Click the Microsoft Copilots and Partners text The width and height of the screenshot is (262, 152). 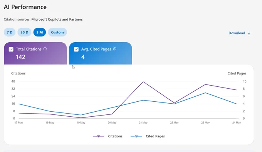(x=57, y=19)
